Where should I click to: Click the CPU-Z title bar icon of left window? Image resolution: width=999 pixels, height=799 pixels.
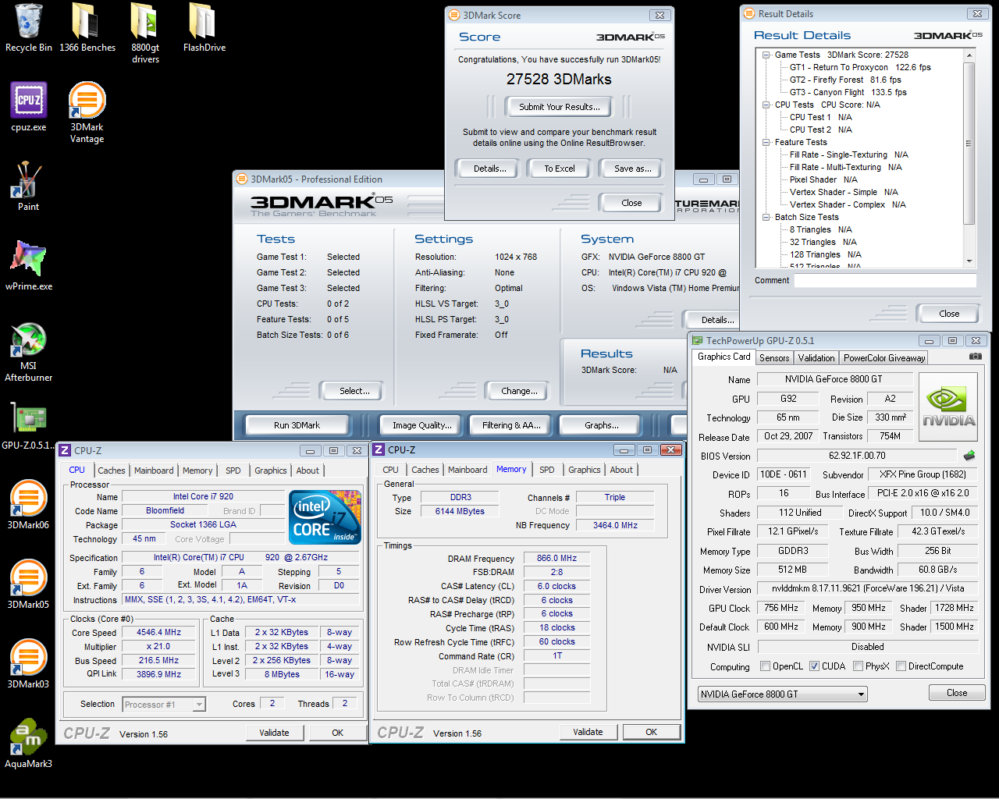tap(66, 450)
